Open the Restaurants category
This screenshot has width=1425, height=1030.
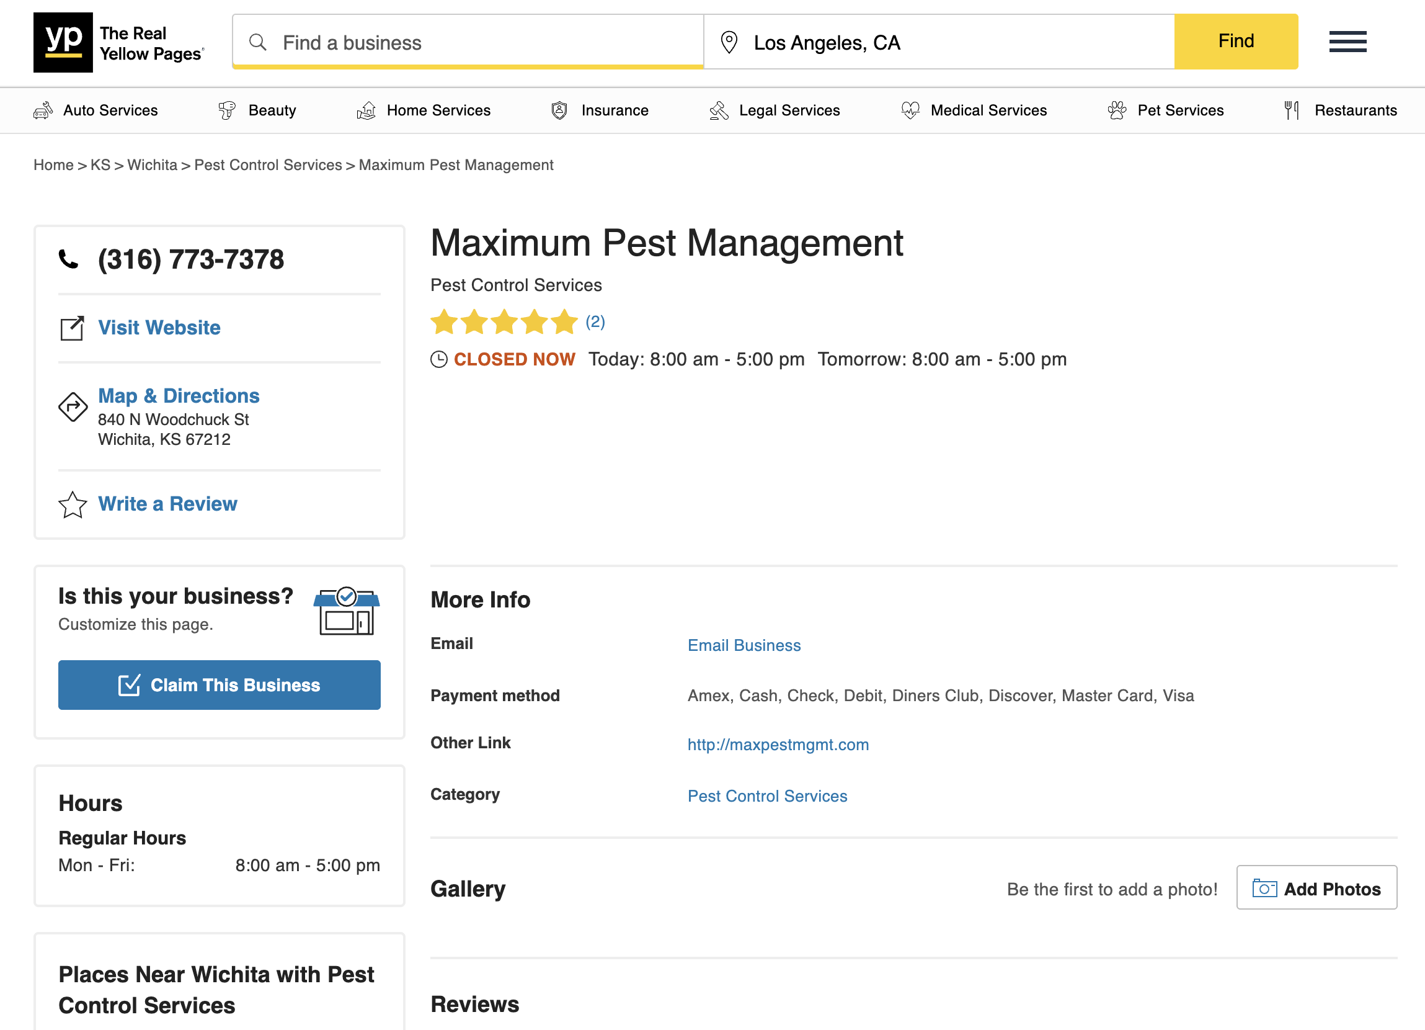tap(1356, 110)
